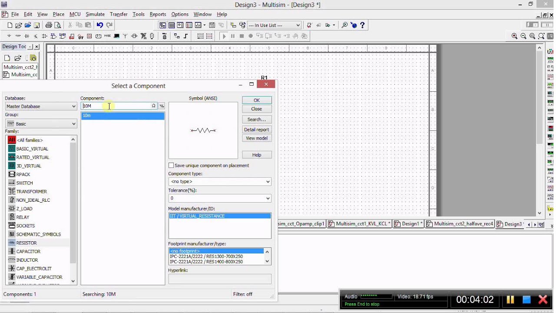Click the Print icon in toolbar
556x313 pixels.
pos(49,25)
